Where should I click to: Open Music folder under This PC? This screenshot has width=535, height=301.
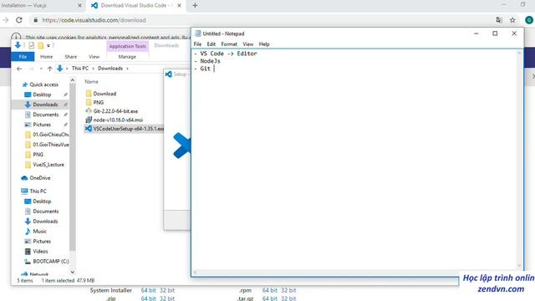tap(39, 231)
